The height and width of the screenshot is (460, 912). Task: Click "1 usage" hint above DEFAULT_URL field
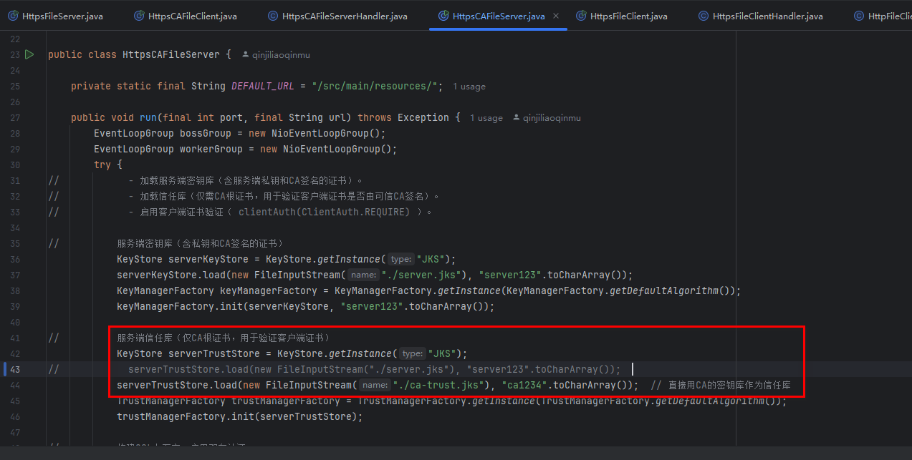click(x=469, y=86)
